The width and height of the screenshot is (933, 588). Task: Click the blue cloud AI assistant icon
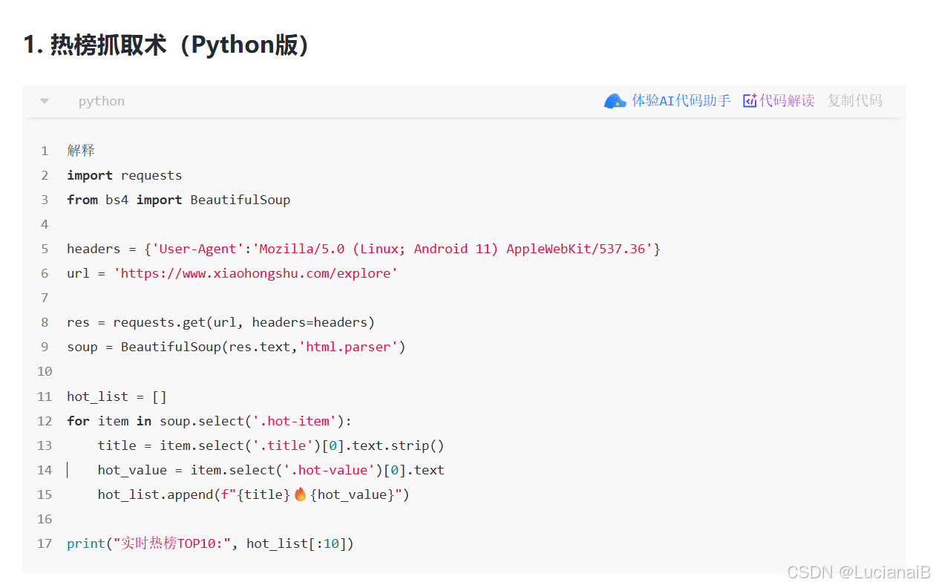click(615, 101)
